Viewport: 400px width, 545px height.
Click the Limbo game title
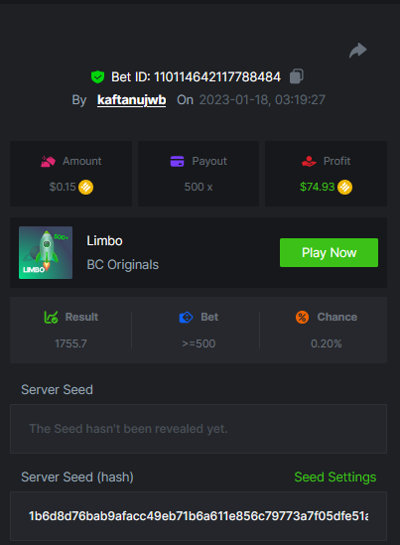click(104, 241)
